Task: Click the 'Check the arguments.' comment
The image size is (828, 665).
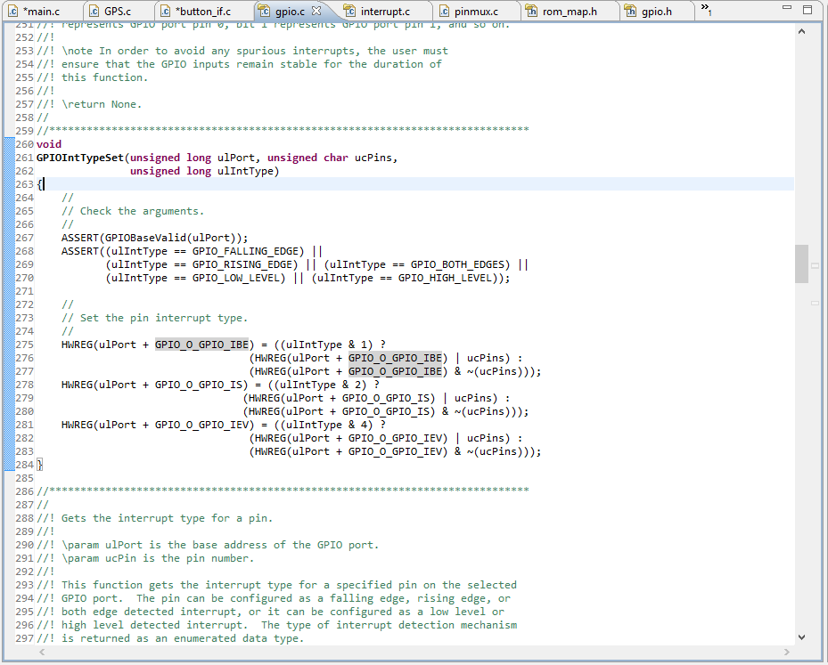Action: [x=133, y=211]
